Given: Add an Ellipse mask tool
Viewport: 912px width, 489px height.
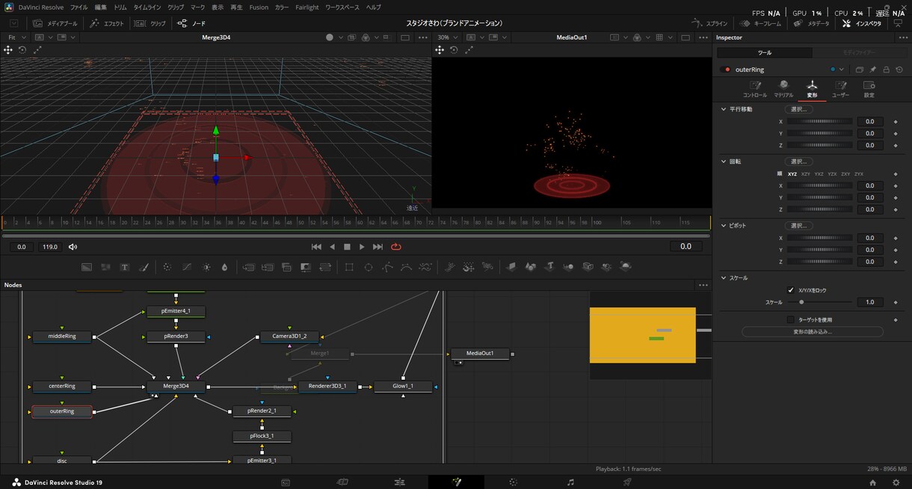Looking at the screenshot, I should (x=369, y=267).
